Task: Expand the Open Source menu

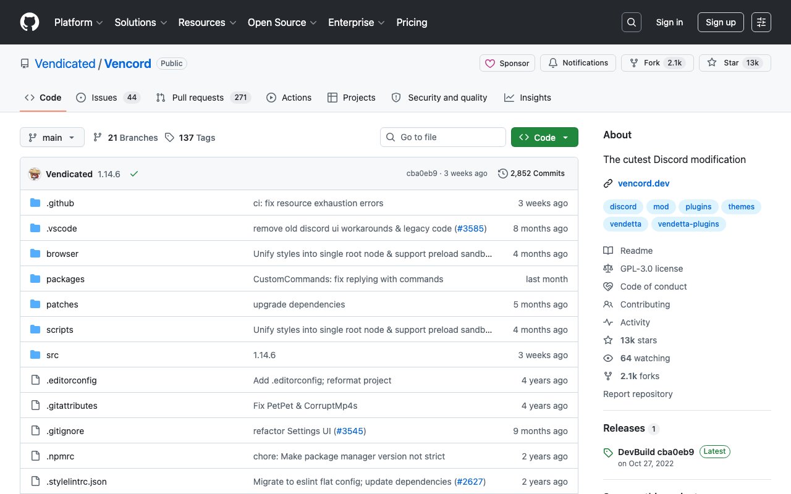Action: coord(282,22)
